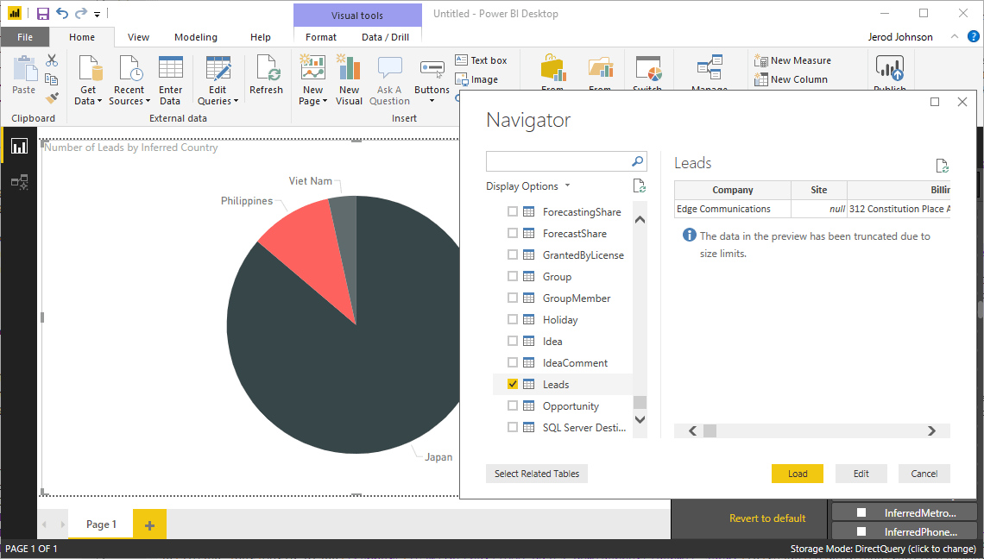Screen dimensions: 984x559
Task: Open the Format tab
Action: [x=321, y=37]
